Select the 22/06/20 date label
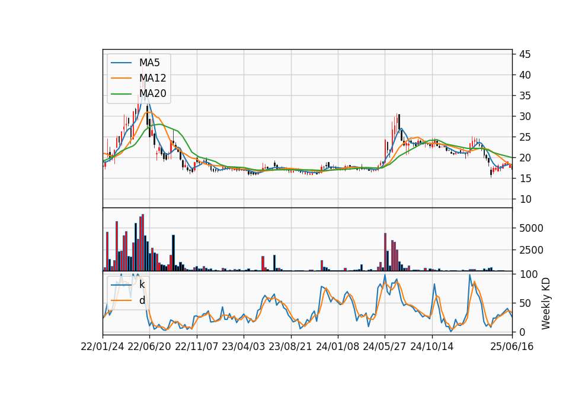Screen dimensions: 569x408 [x=149, y=347]
